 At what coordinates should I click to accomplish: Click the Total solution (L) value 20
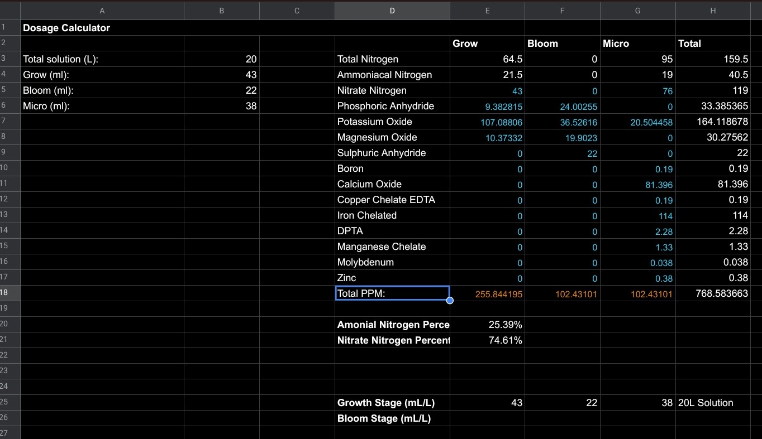pyautogui.click(x=222, y=59)
